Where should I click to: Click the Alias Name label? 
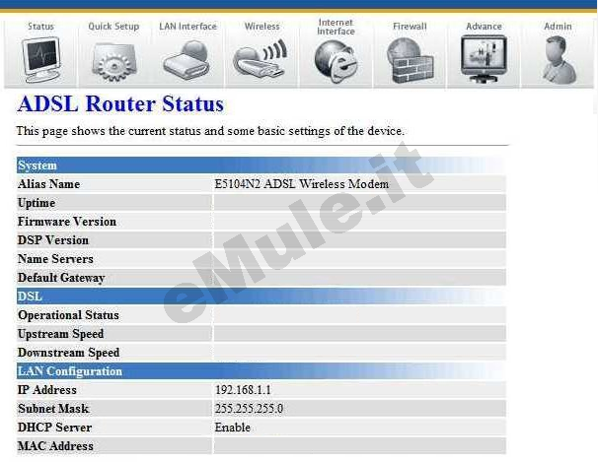pos(48,184)
